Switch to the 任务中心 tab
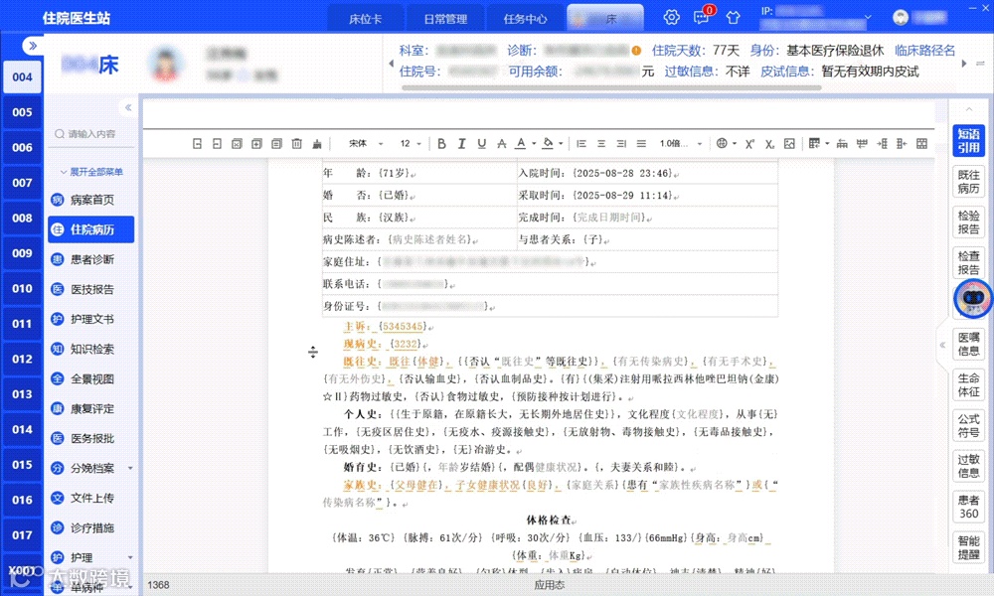The width and height of the screenshot is (994, 596). pos(525,19)
